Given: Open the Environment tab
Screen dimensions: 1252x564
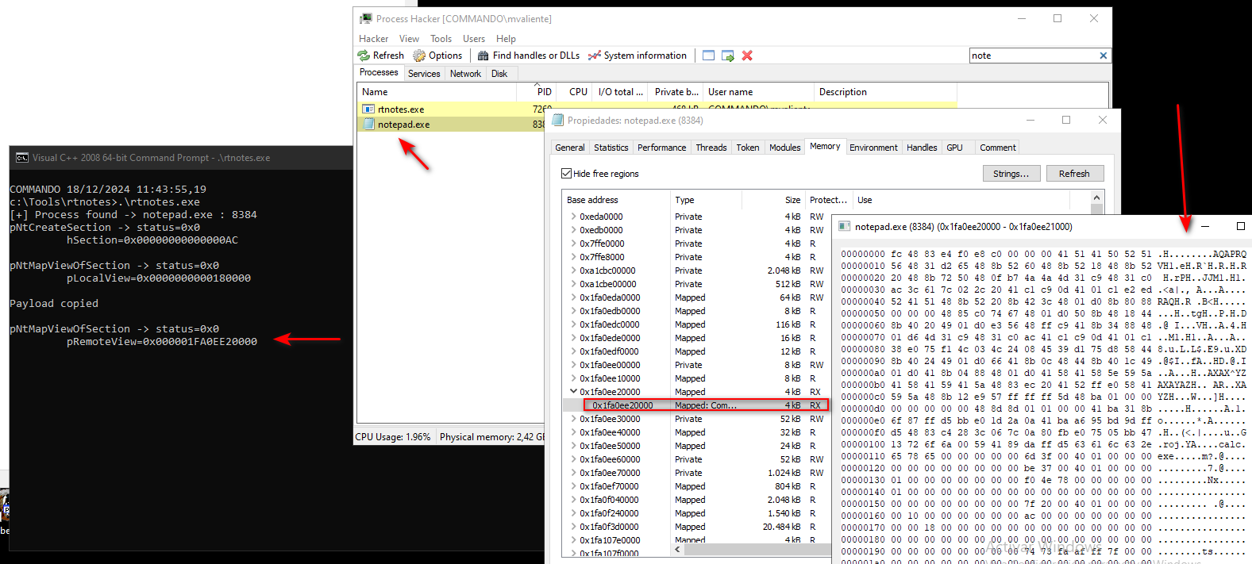Looking at the screenshot, I should click(873, 148).
